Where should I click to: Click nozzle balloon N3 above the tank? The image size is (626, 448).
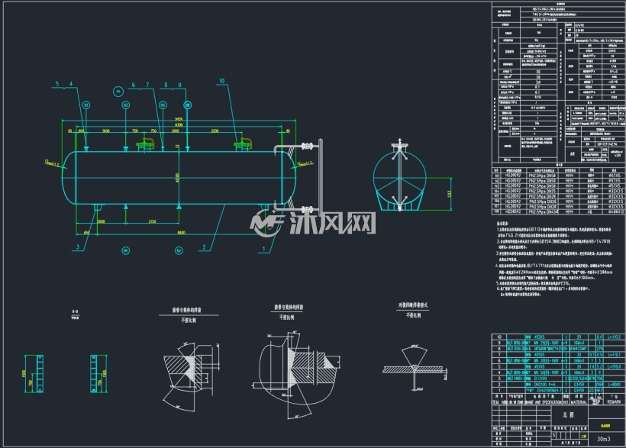pos(125,105)
